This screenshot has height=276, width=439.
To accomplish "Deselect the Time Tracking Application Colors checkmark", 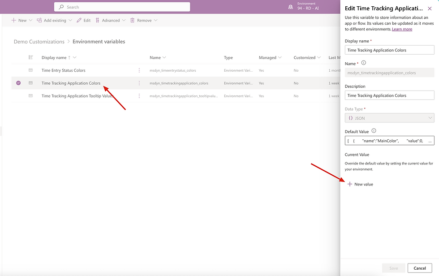I will pyautogui.click(x=18, y=83).
